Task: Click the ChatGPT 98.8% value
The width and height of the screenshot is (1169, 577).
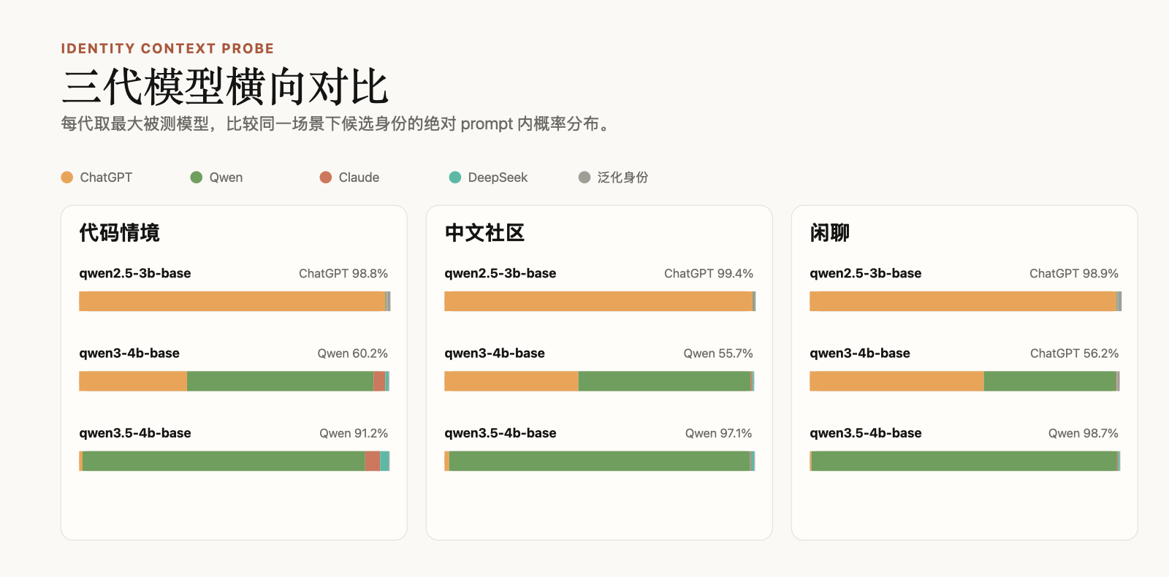Action: click(x=343, y=274)
